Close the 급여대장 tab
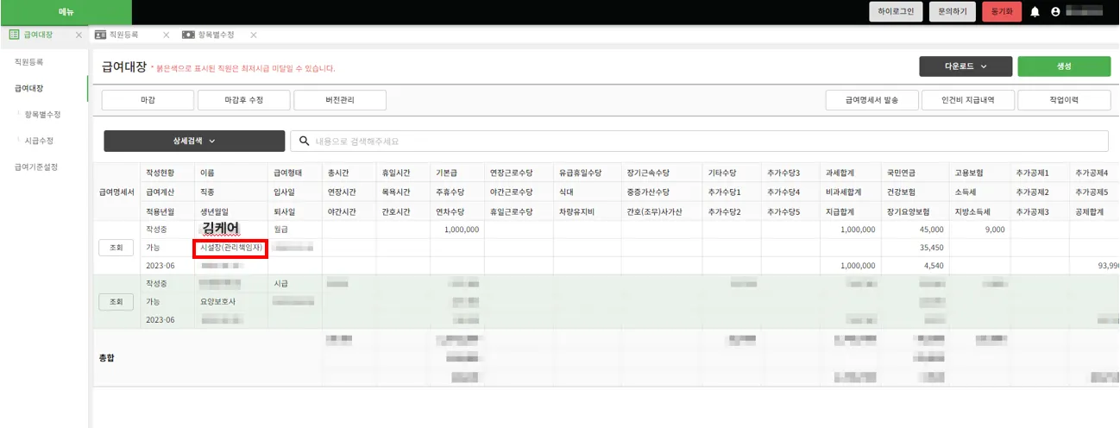 click(x=79, y=35)
